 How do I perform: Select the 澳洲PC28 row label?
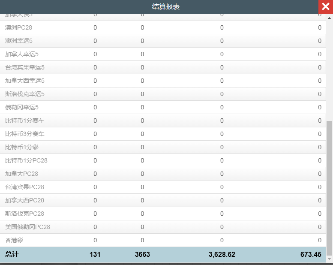point(18,27)
